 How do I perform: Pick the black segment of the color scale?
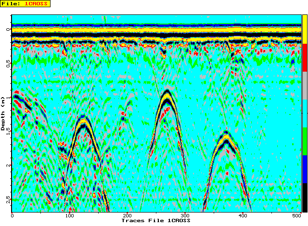(x=304, y=197)
